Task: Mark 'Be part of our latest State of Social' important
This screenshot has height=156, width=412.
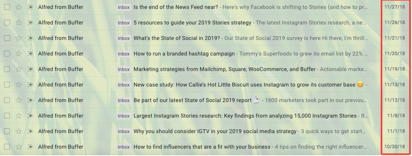Action: click(x=30, y=100)
